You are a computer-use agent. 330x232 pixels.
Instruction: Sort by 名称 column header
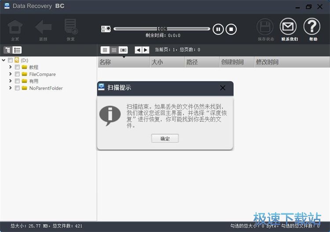[x=124, y=62]
